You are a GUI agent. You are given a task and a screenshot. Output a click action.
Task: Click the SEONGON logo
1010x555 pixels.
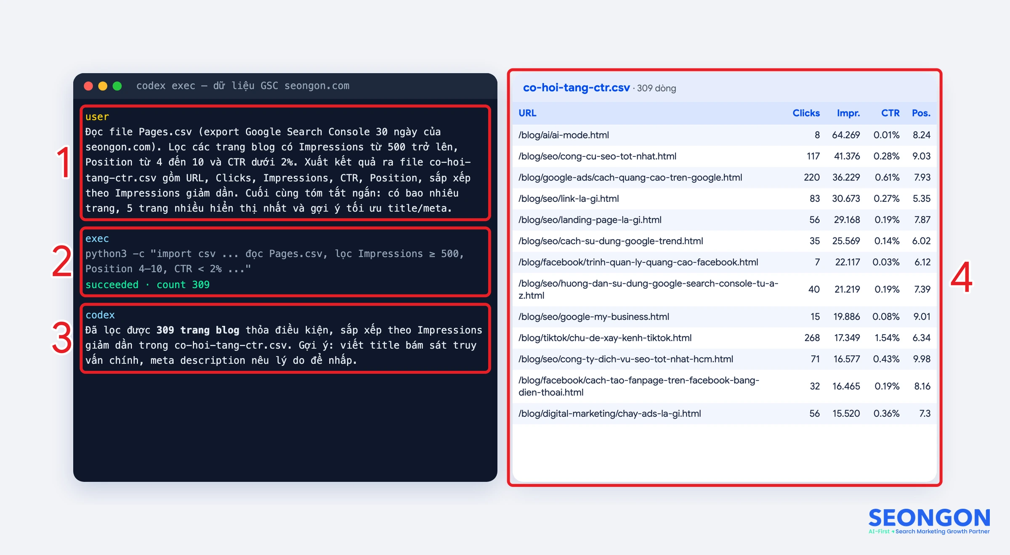coord(929,521)
